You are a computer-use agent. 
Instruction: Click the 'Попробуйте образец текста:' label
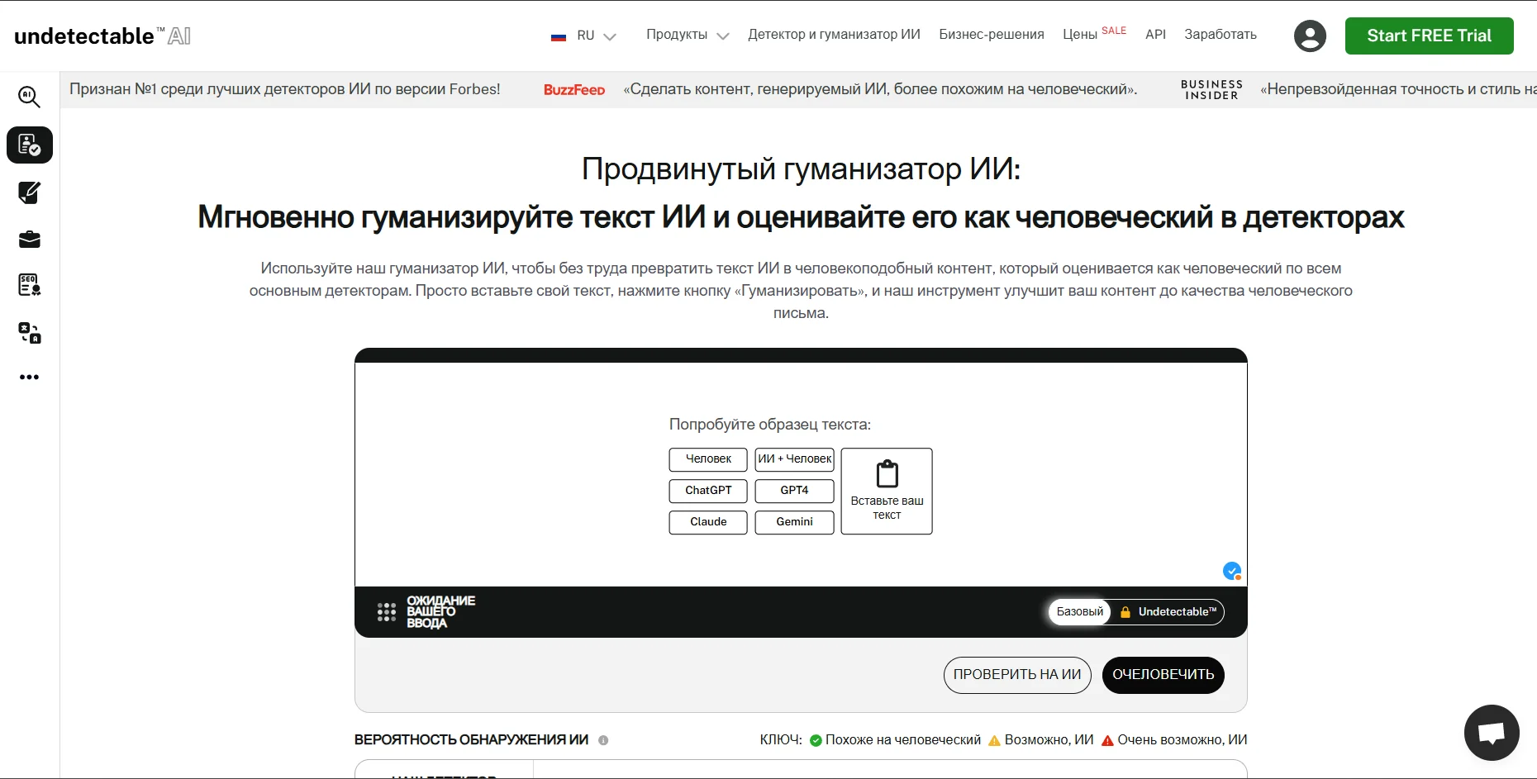coord(770,425)
